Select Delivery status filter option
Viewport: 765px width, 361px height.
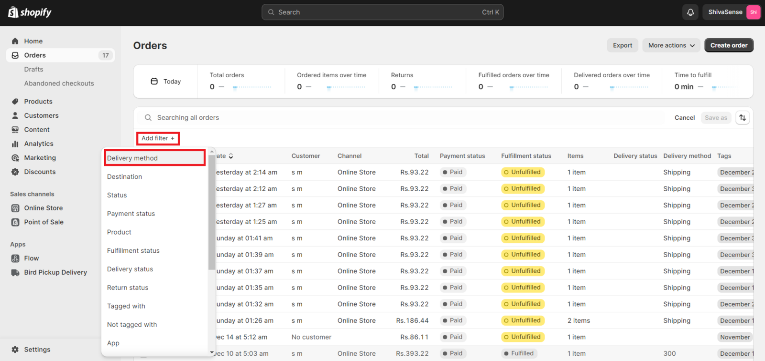tap(155, 269)
